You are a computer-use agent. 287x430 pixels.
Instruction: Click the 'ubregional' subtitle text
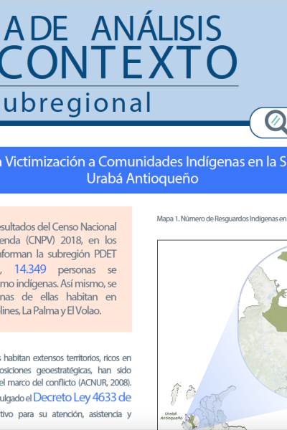76,102
